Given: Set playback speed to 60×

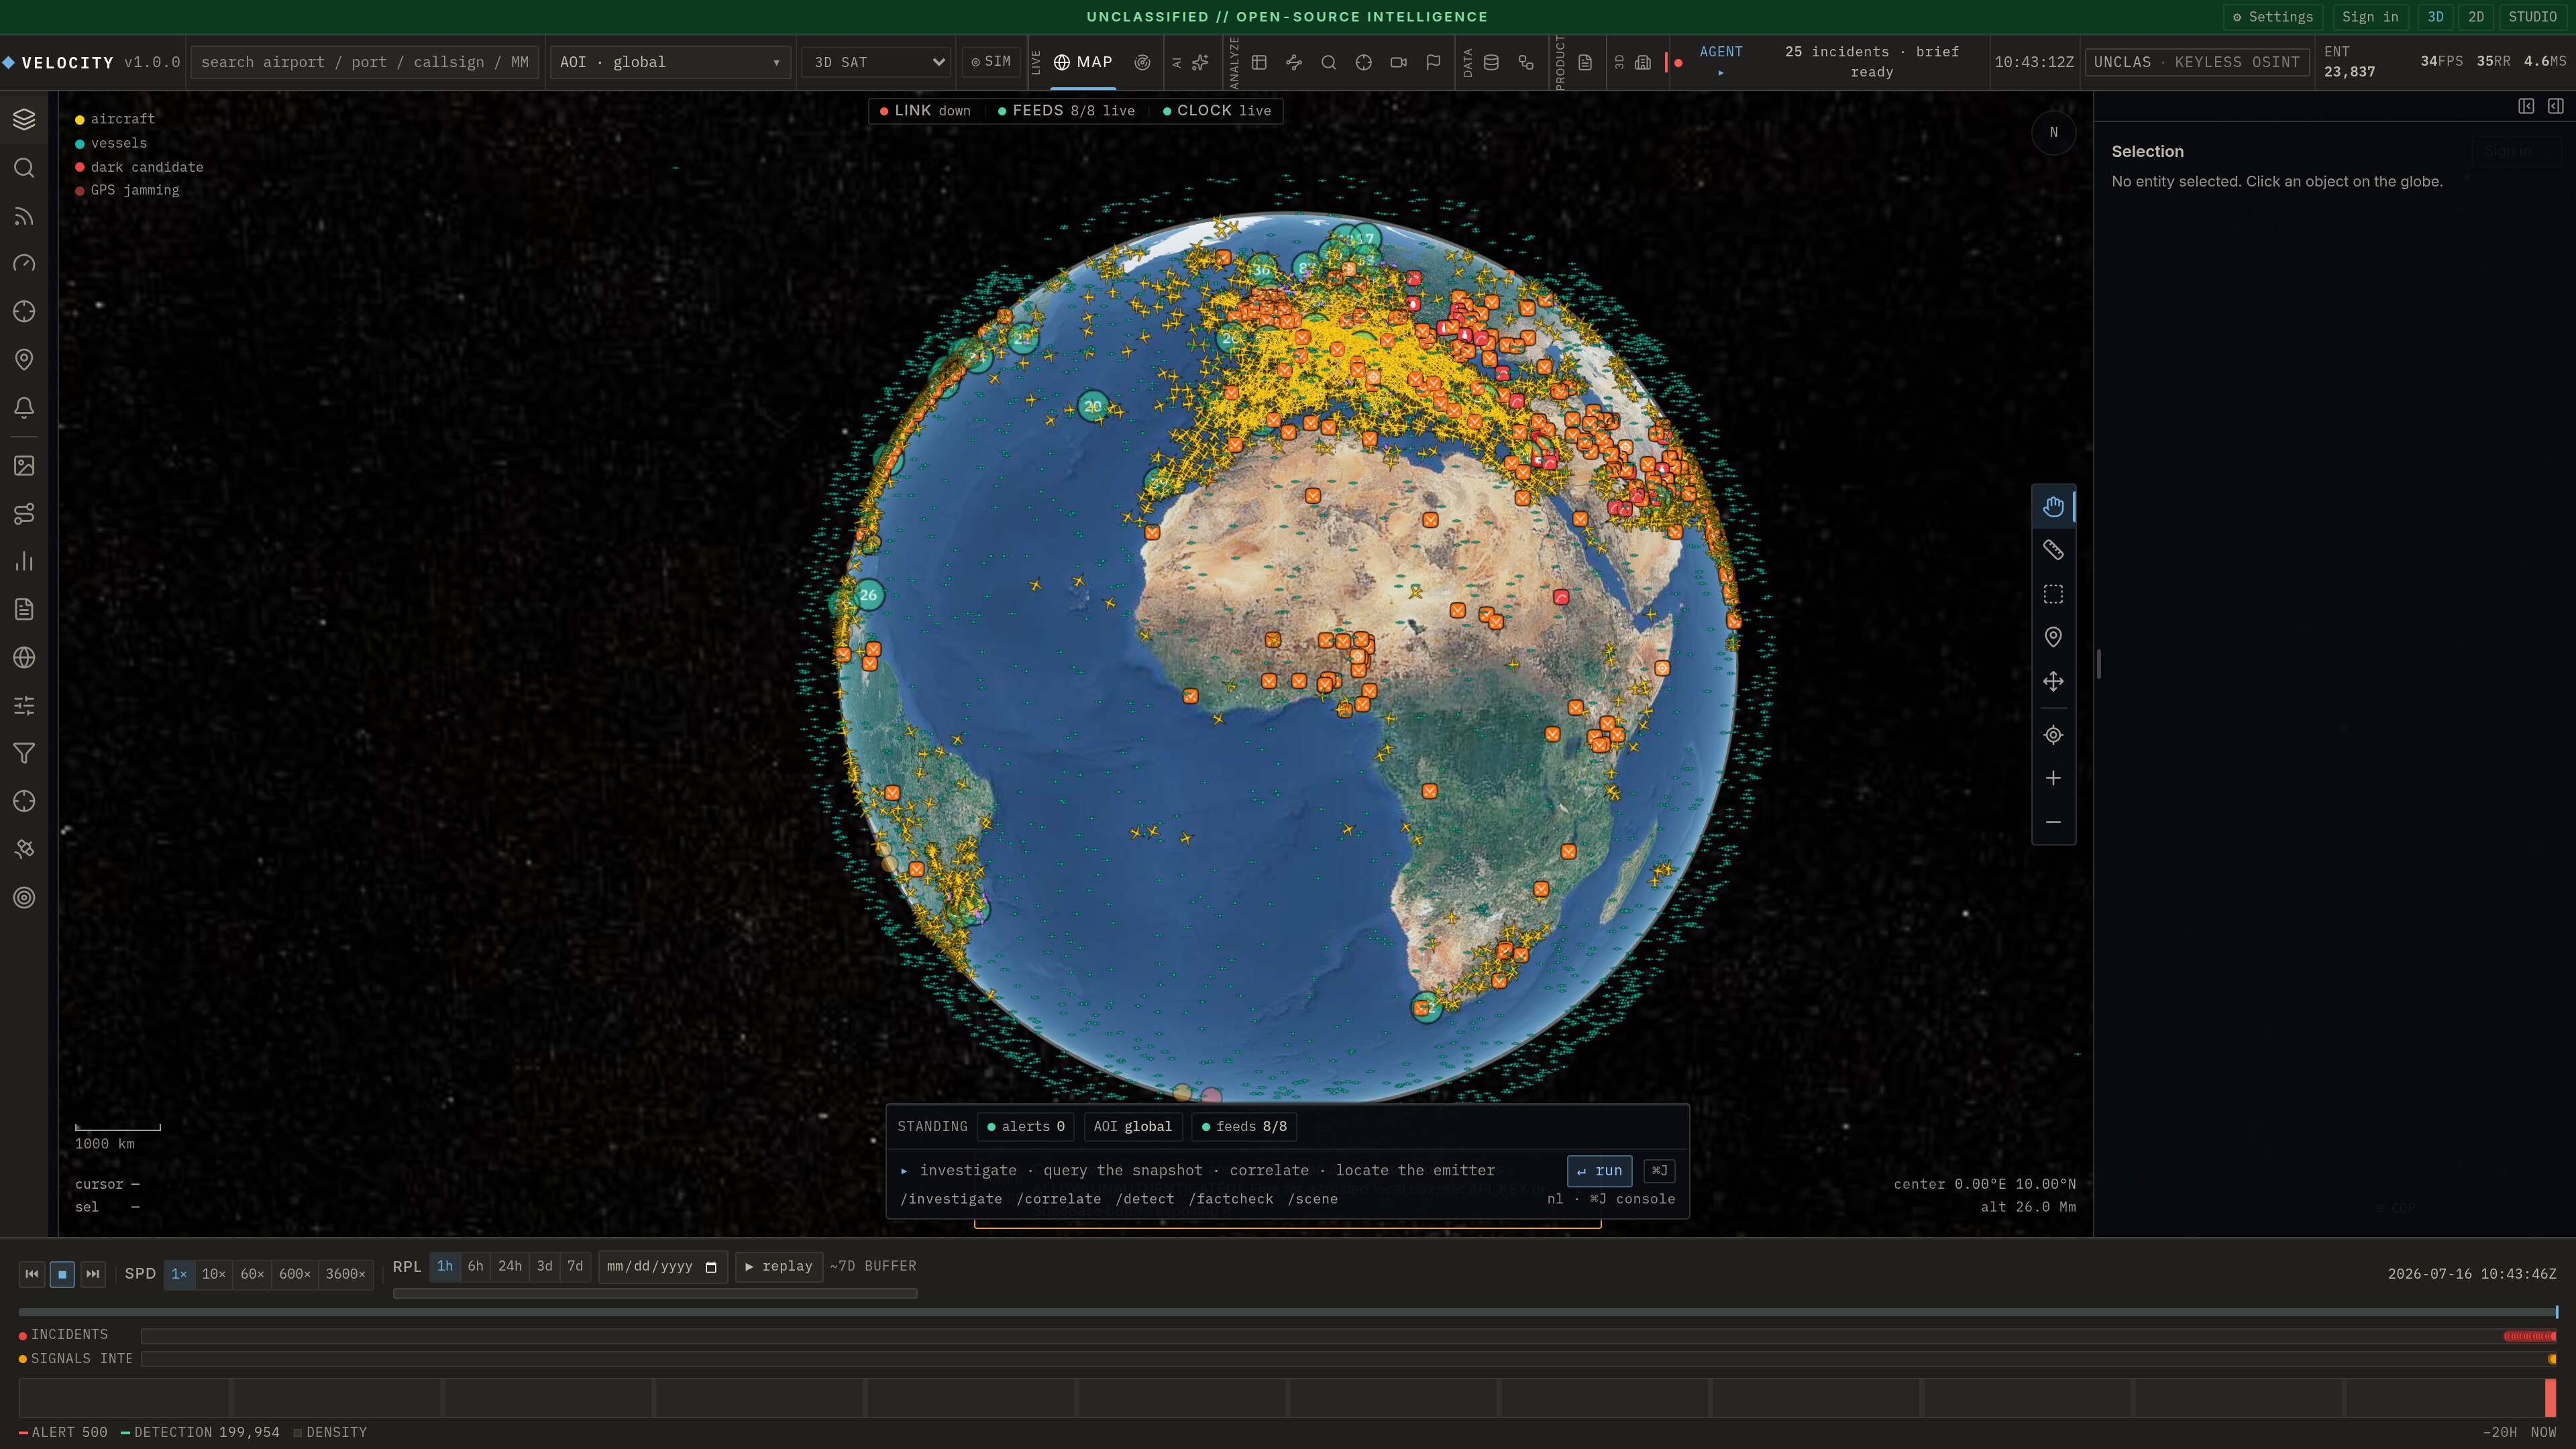Looking at the screenshot, I should (252, 1274).
